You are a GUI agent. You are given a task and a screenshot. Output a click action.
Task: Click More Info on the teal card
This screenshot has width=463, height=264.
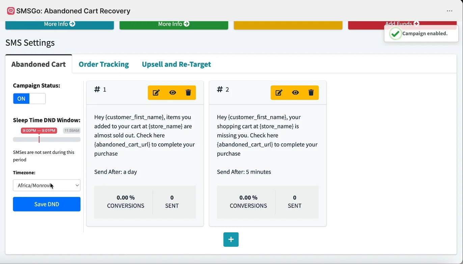click(x=59, y=24)
